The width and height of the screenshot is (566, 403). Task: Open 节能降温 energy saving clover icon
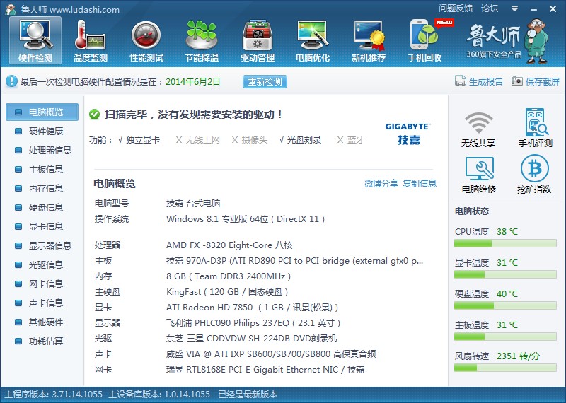[x=202, y=35]
